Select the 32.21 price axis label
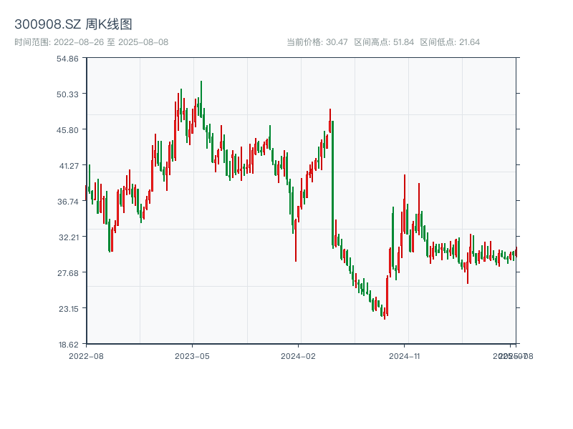The image size is (573, 429). (x=68, y=237)
